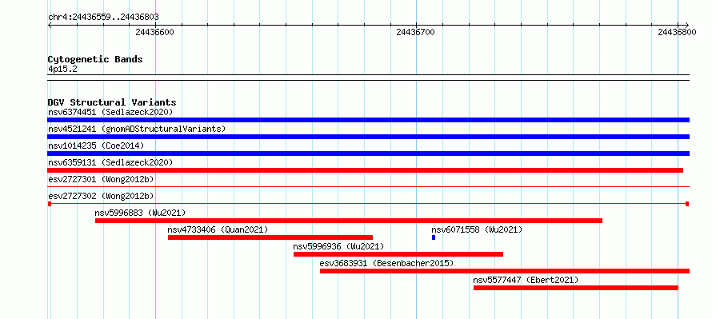Click ruler position 24436600
Screen dimensions: 712x319
pyautogui.click(x=154, y=32)
